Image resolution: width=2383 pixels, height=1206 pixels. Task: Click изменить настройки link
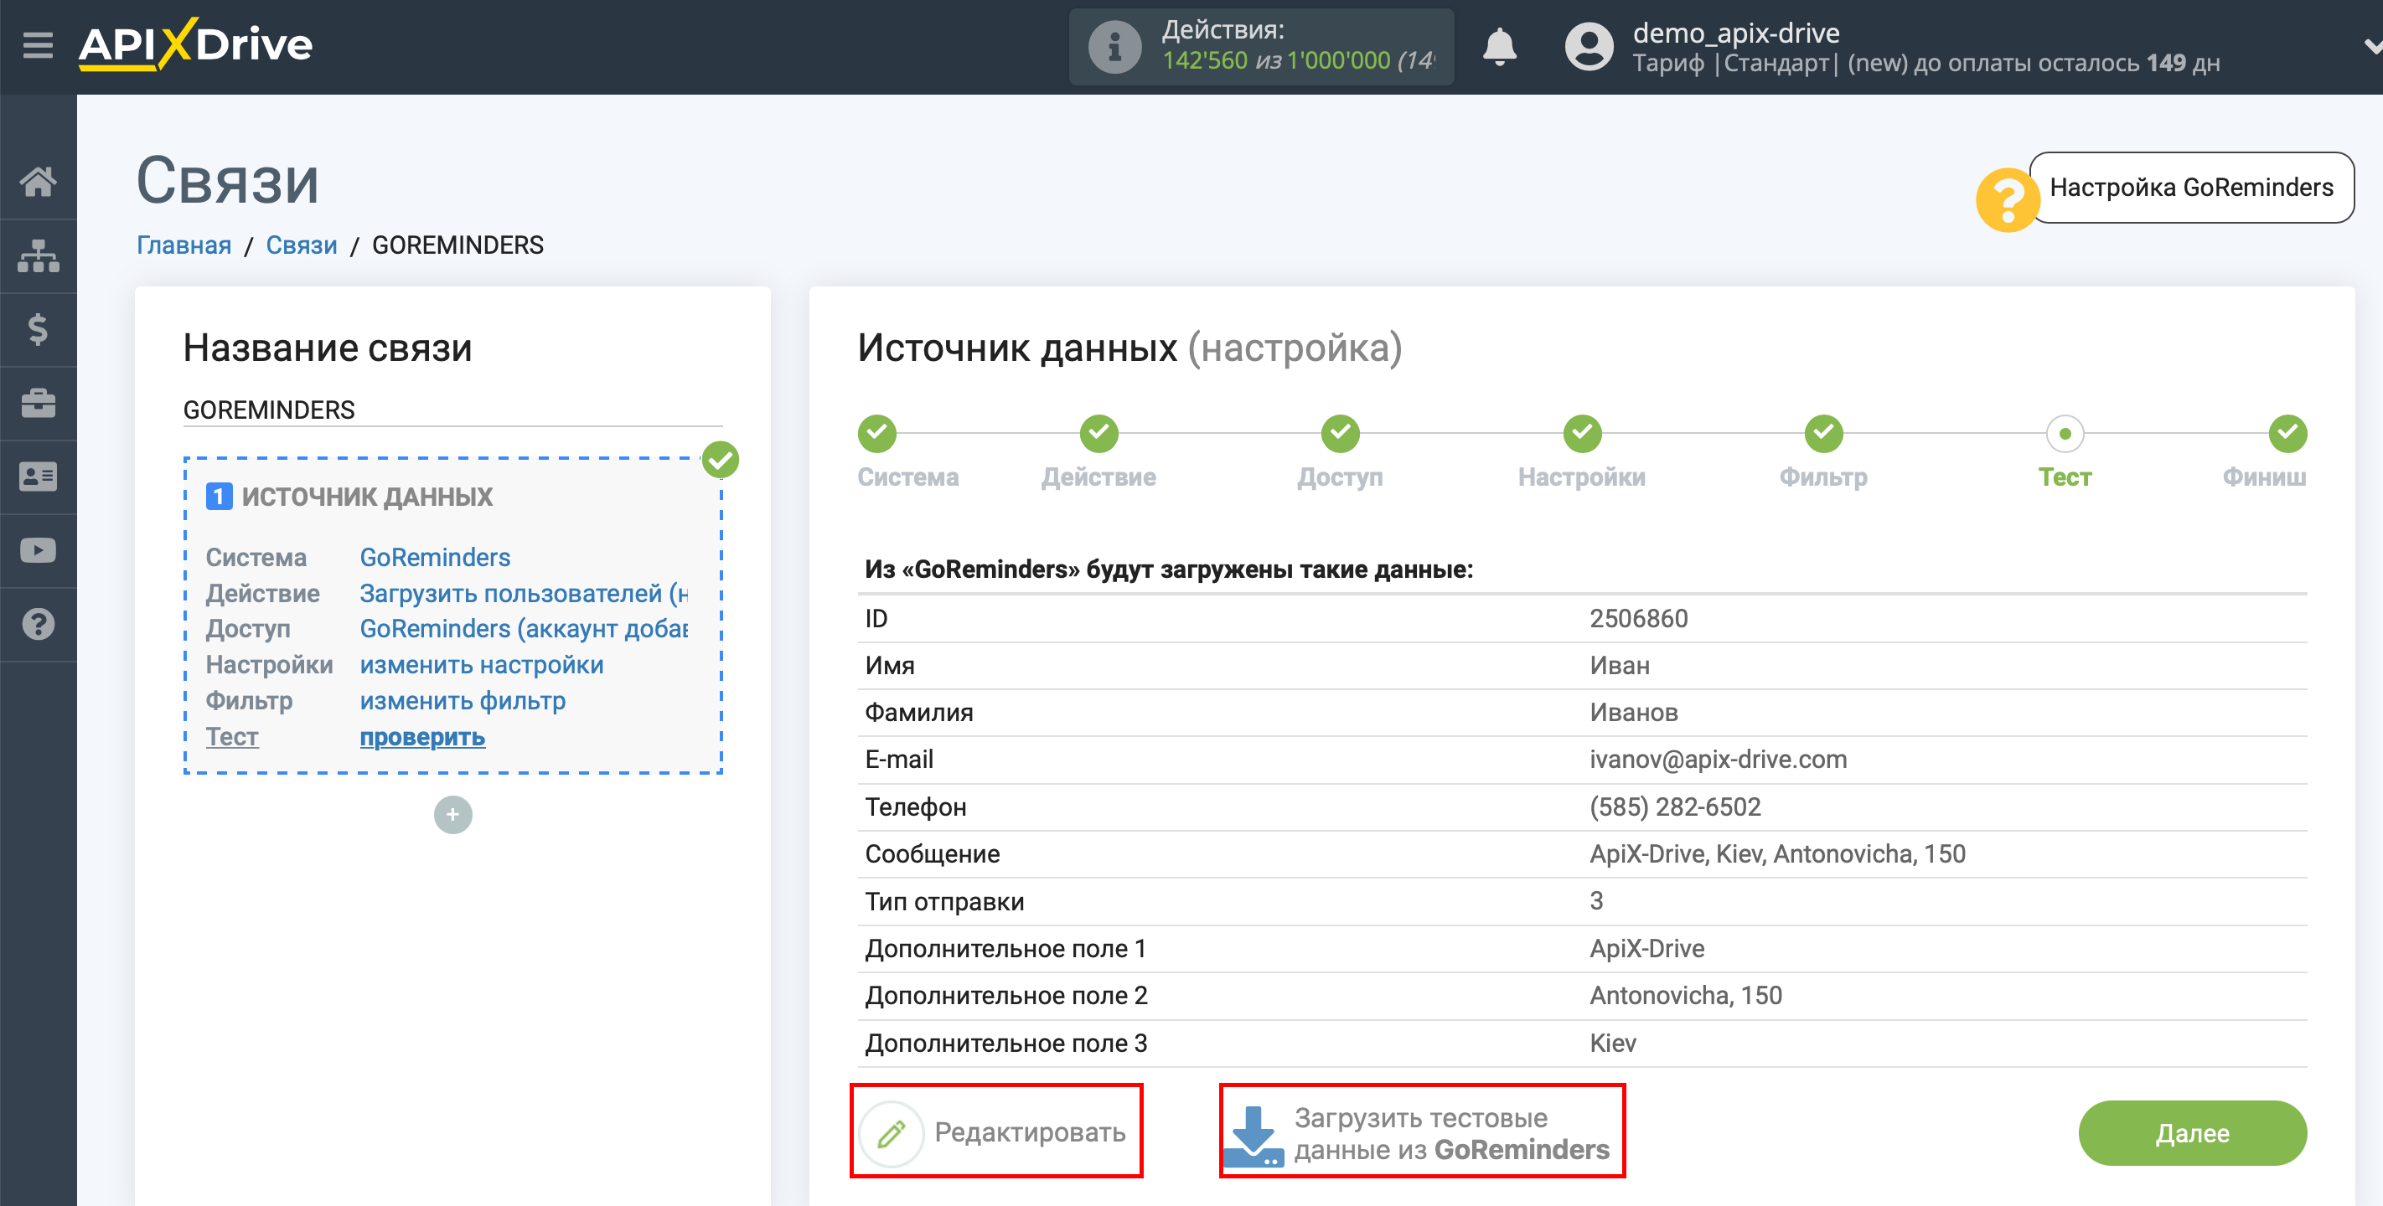(x=482, y=665)
